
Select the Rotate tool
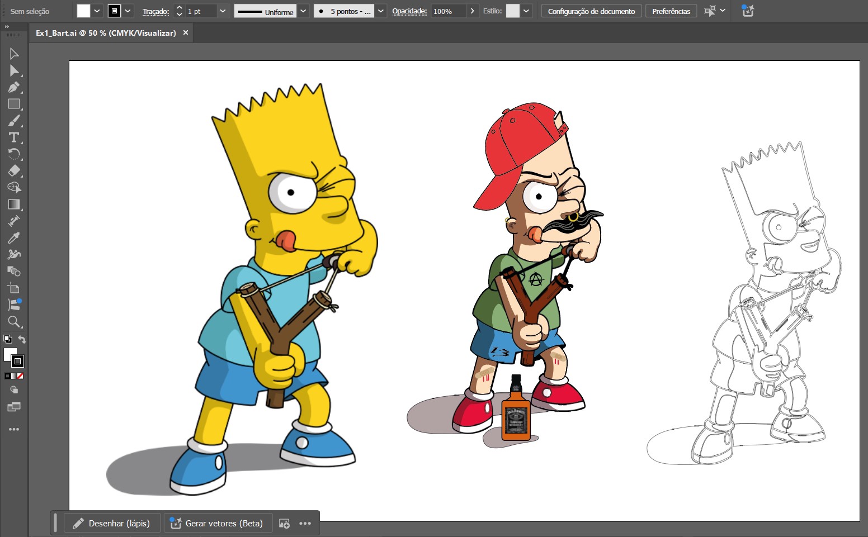(14, 154)
